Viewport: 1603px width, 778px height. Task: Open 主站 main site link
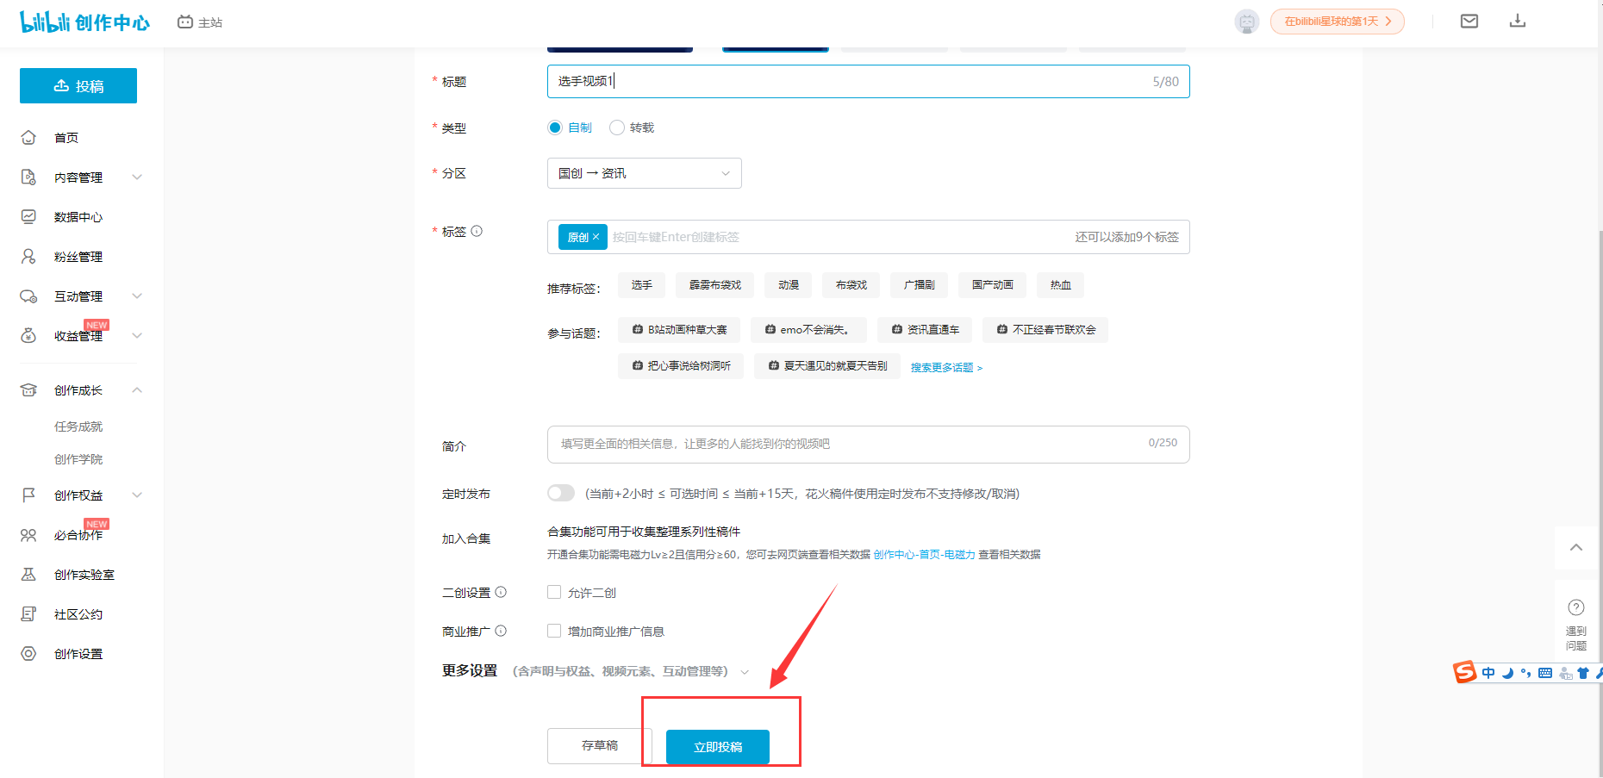coord(200,22)
